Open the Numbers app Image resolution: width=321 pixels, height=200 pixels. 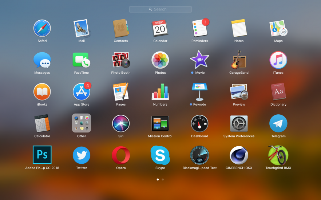pos(160,92)
